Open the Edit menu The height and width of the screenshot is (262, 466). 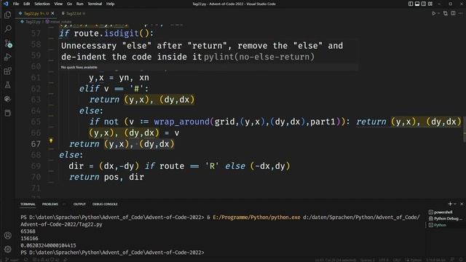tap(27, 4)
